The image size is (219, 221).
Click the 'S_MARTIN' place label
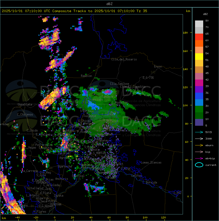coord(99,153)
